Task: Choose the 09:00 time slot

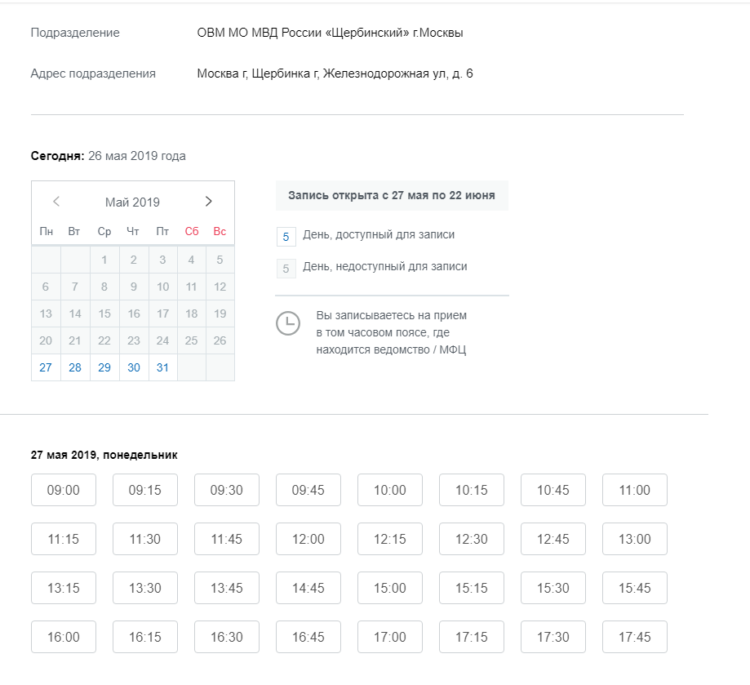Action: (64, 490)
